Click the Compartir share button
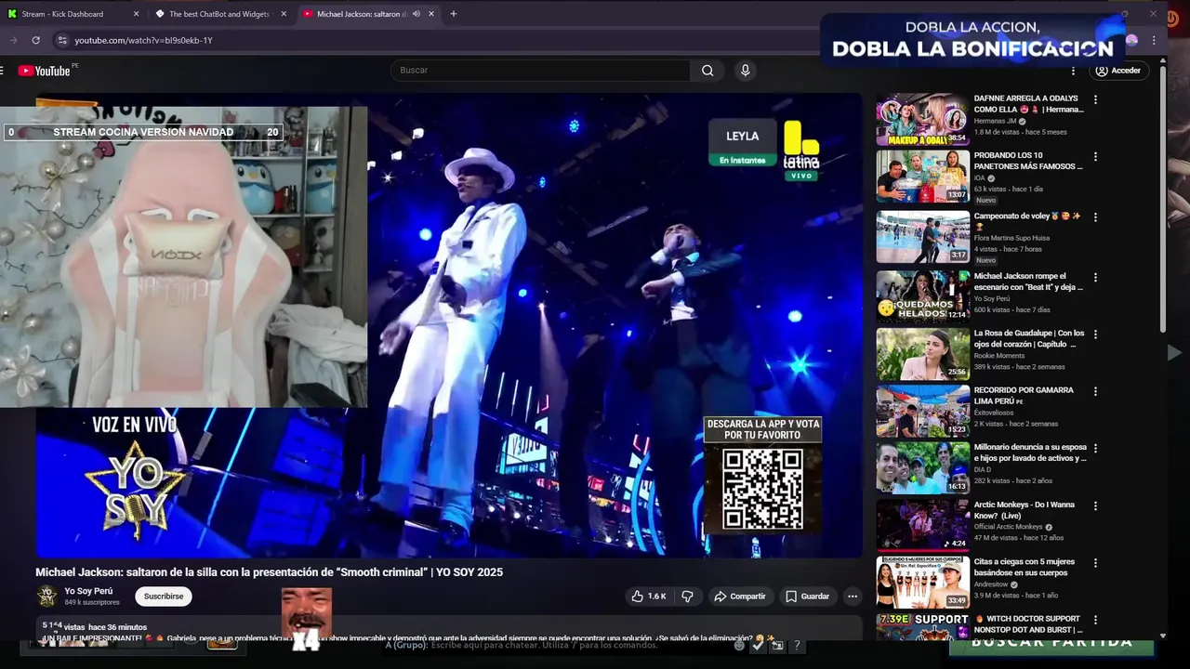The image size is (1190, 669). 740,597
